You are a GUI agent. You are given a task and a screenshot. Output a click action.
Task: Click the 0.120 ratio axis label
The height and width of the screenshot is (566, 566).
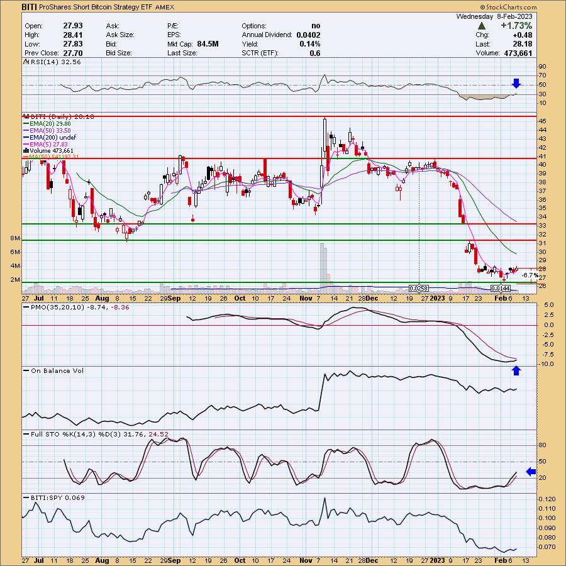pos(547,499)
